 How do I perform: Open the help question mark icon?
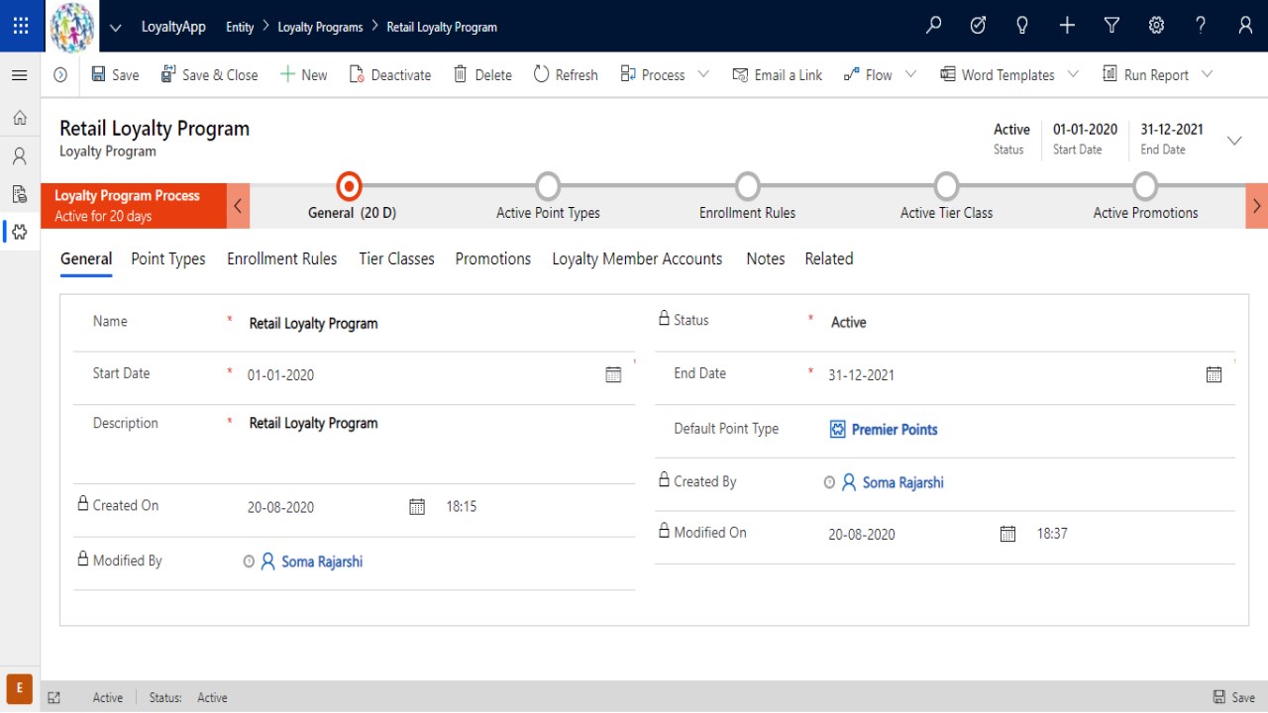pos(1201,26)
